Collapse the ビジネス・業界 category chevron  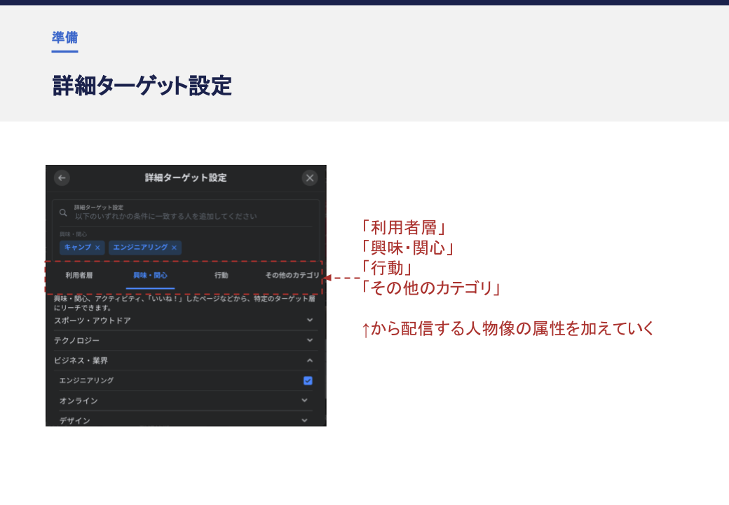tap(310, 361)
